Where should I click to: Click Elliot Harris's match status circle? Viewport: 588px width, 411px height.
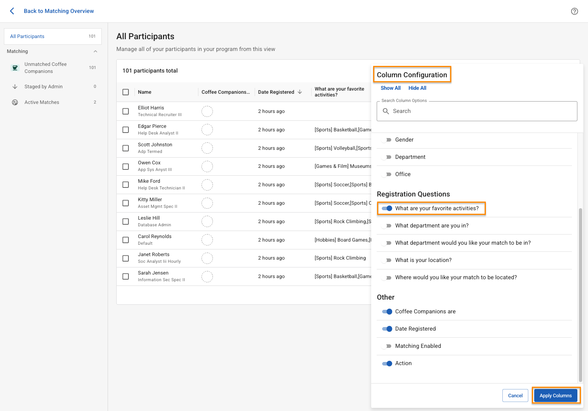tap(207, 111)
